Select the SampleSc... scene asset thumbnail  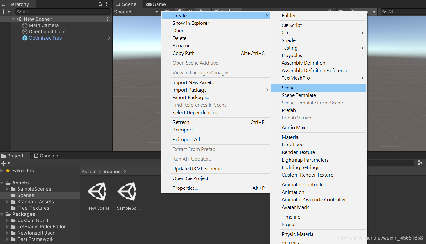(x=127, y=191)
